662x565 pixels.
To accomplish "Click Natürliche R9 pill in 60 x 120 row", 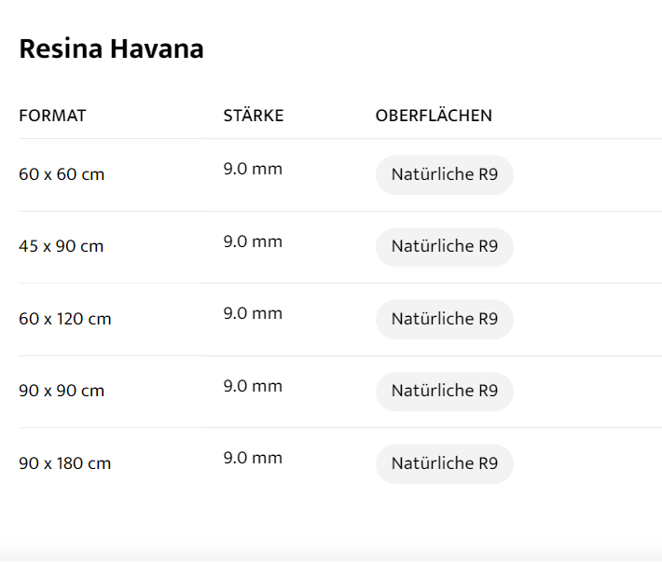I will tap(445, 319).
